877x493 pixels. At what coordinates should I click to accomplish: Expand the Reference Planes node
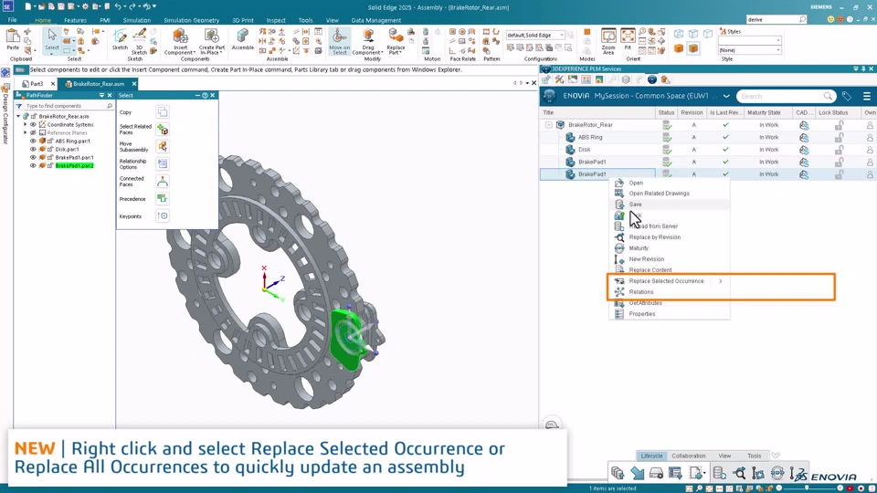tap(26, 133)
